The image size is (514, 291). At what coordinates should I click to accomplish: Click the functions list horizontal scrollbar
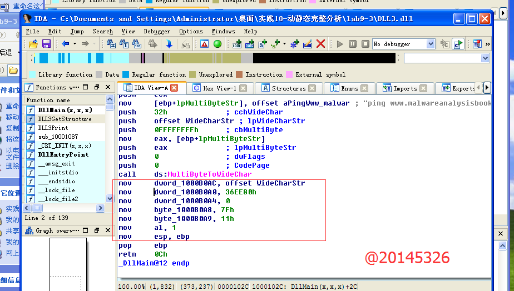61,208
